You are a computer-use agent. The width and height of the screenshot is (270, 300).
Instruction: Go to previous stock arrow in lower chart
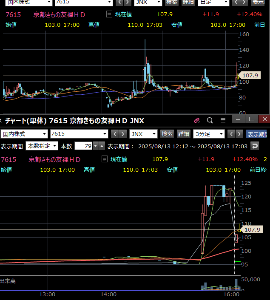tap(115, 134)
